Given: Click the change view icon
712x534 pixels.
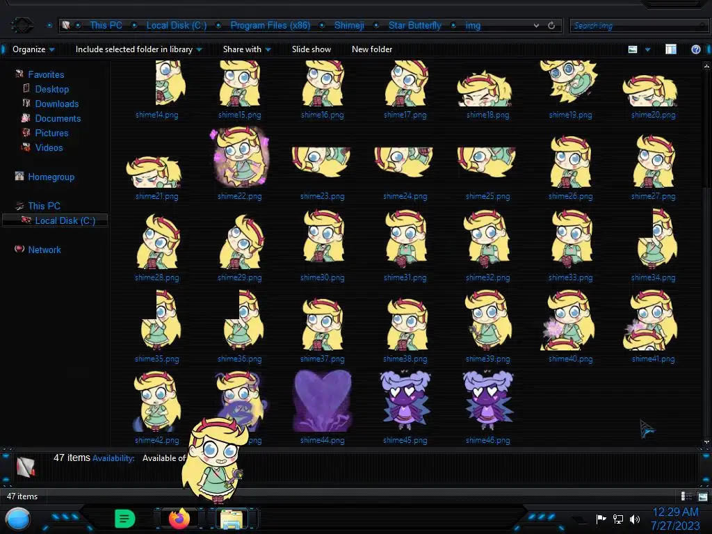Looking at the screenshot, I should [633, 49].
